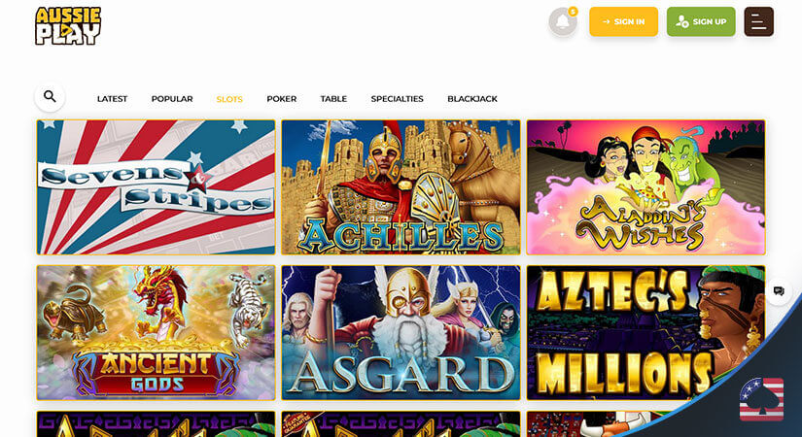802x437 pixels.
Task: Select the Ancient Gods game thumbnail
Action: (156, 332)
